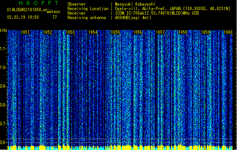Click the 1851 time marker
The width and height of the screenshot is (237, 150).
click(x=25, y=32)
